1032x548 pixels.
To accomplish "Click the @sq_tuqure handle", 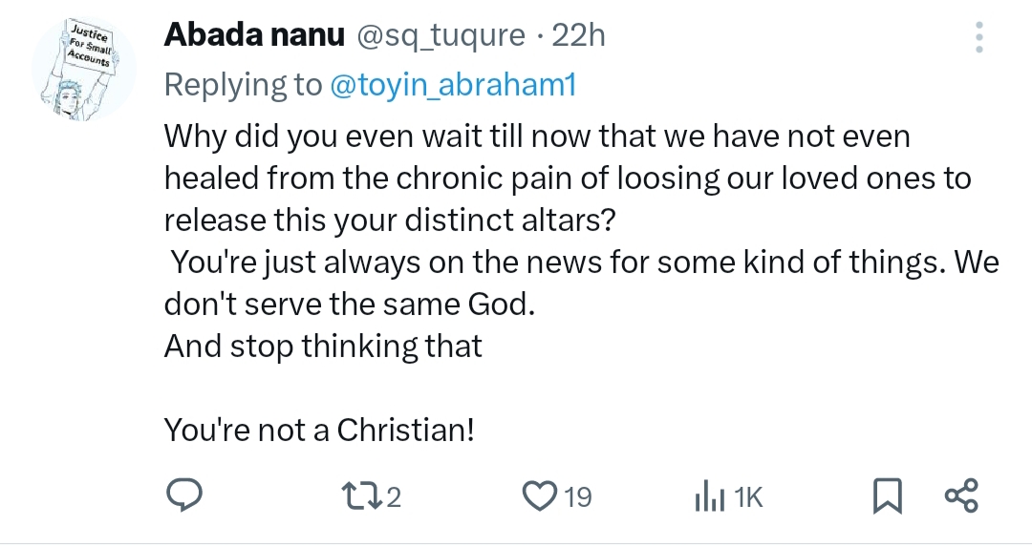I will click(x=441, y=36).
